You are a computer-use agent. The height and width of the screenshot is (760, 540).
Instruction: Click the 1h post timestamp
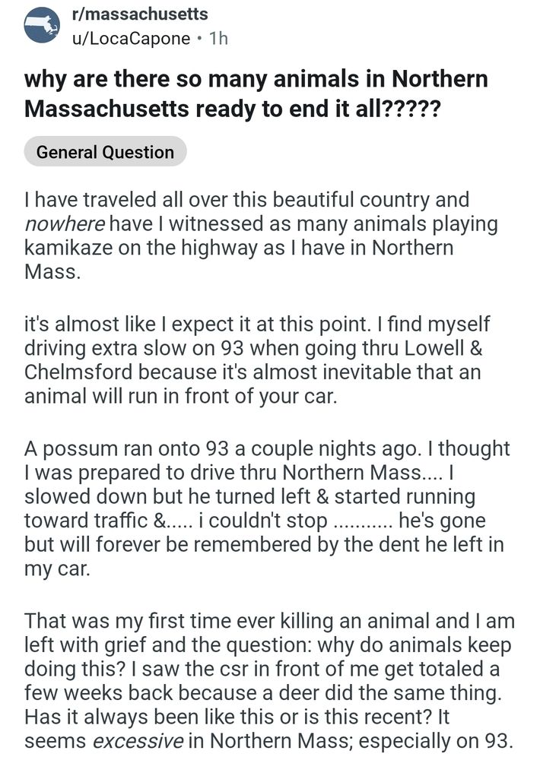point(218,38)
